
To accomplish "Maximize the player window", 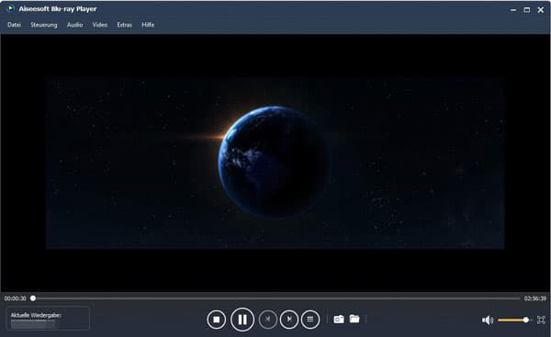I will click(527, 10).
